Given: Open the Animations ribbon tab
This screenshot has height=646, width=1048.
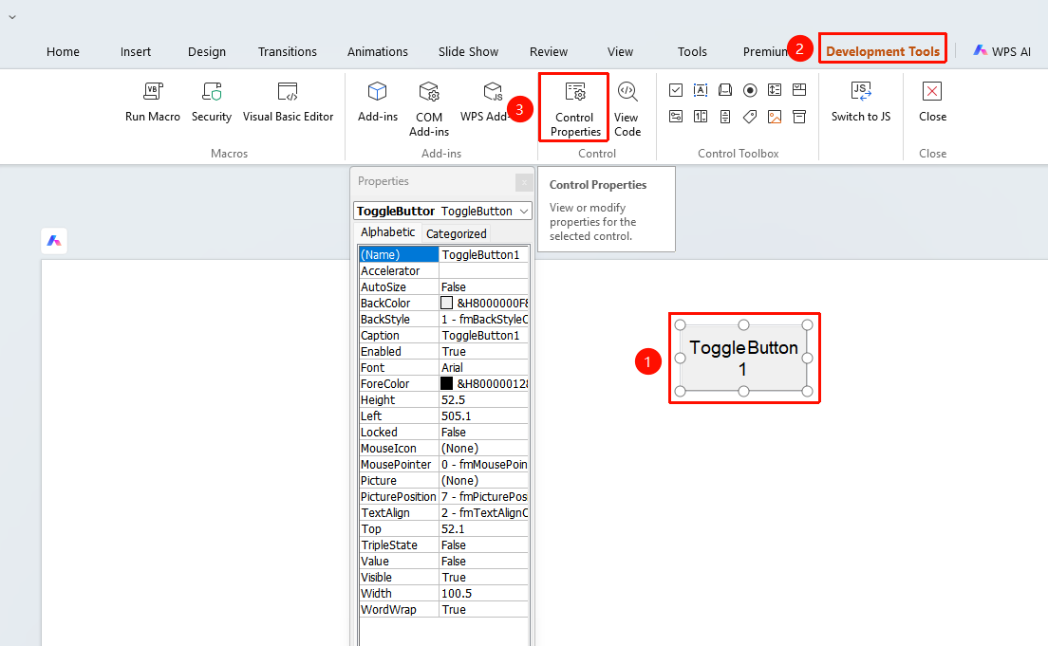Looking at the screenshot, I should (x=378, y=51).
